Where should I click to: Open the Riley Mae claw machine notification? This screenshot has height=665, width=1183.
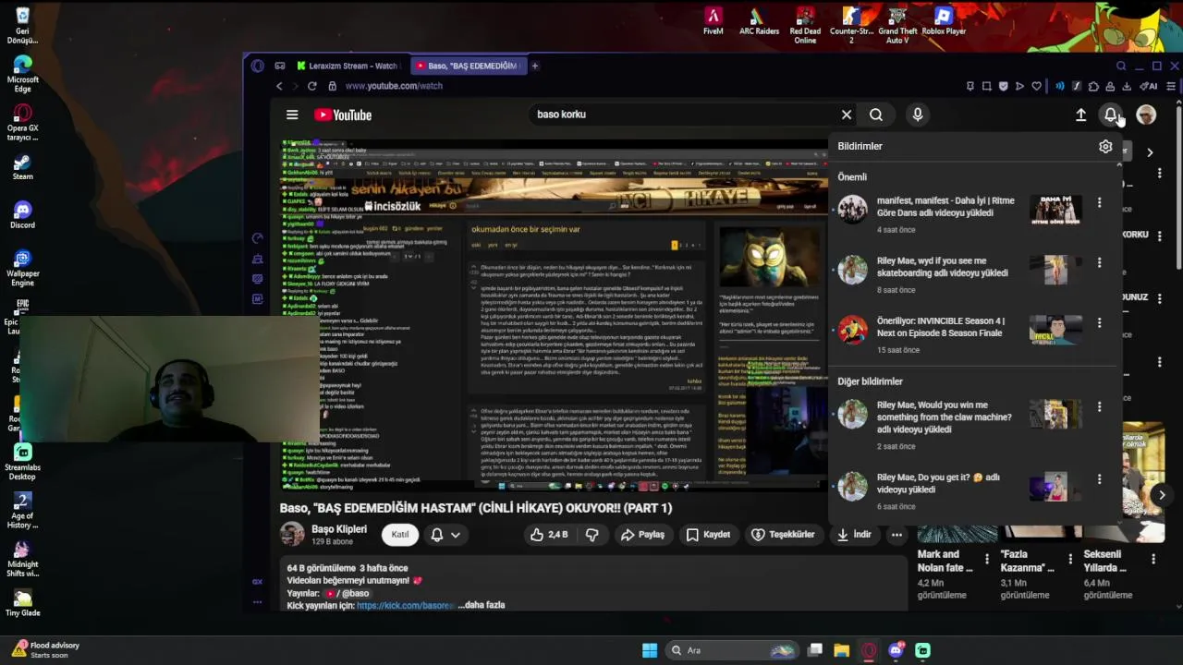point(961,425)
